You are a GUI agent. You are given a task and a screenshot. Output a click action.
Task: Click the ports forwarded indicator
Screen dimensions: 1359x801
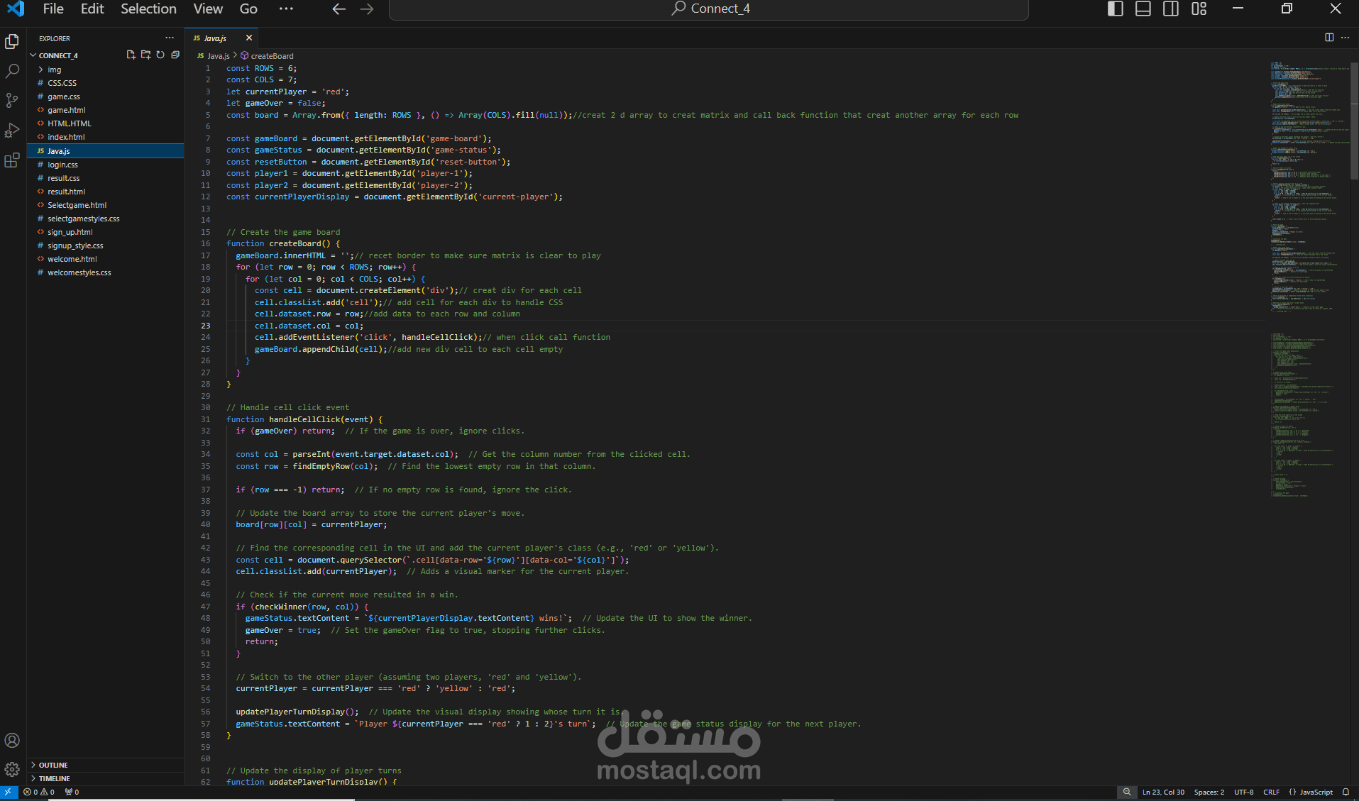point(72,792)
